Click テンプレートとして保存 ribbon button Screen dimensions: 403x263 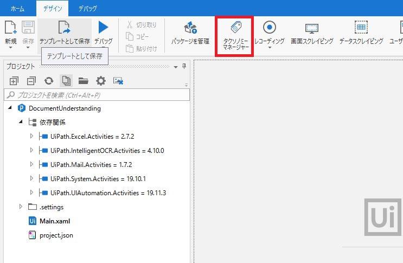pos(65,33)
